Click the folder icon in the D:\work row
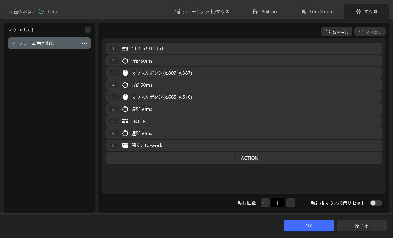 pos(125,145)
